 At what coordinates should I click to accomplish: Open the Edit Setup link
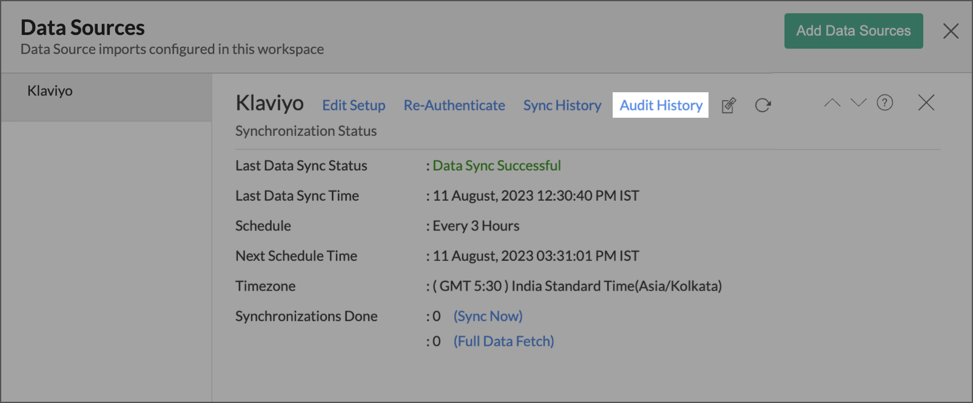[354, 105]
